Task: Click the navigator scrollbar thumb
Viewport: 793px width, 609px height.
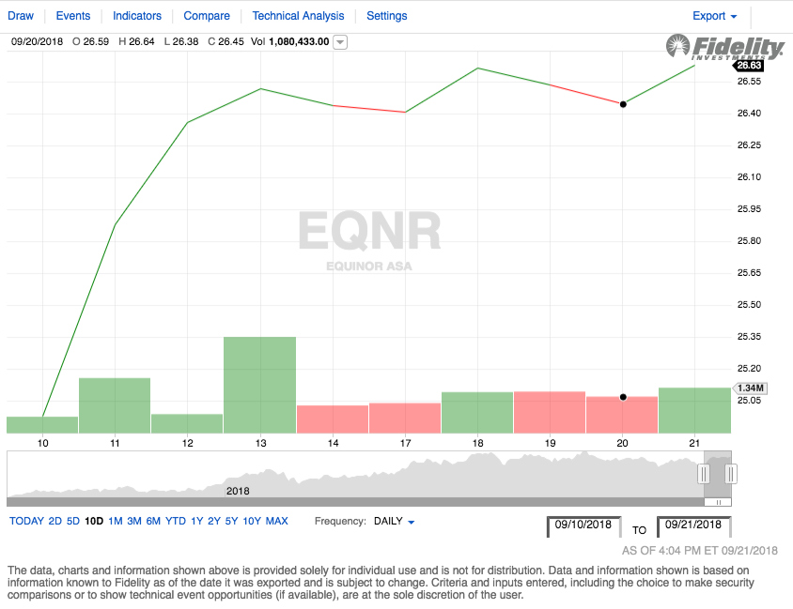Action: [718, 502]
